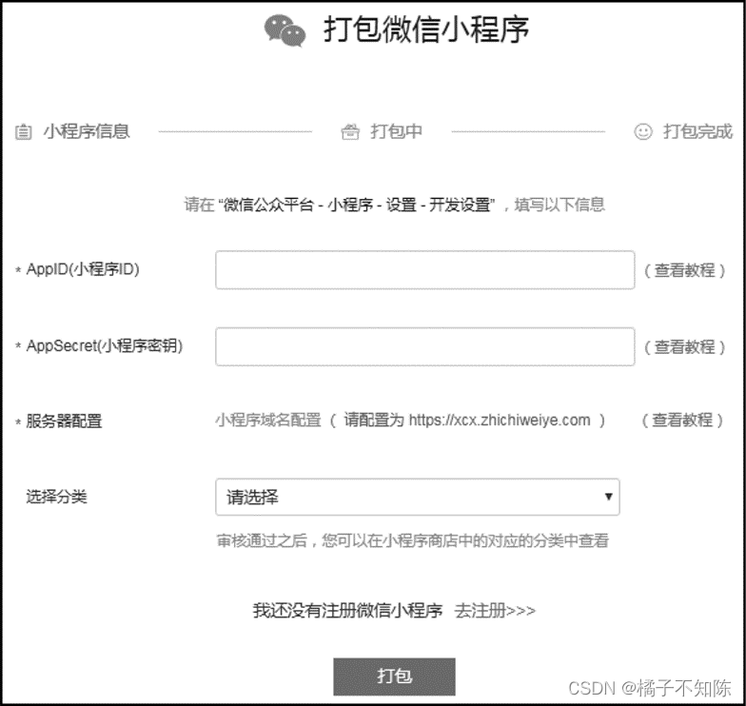Click the WeChat logo icon in the header
The image size is (746, 706).
point(285,30)
